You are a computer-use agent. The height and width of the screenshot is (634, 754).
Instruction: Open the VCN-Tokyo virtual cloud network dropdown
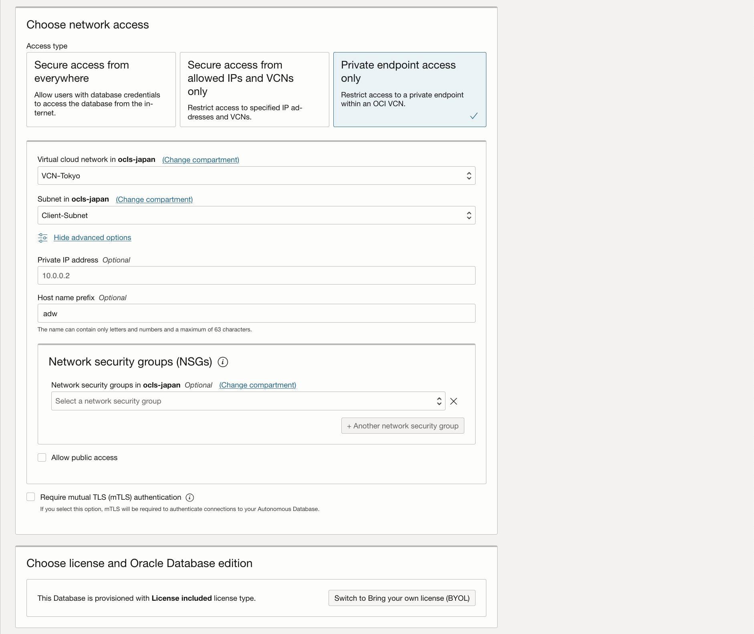point(256,176)
